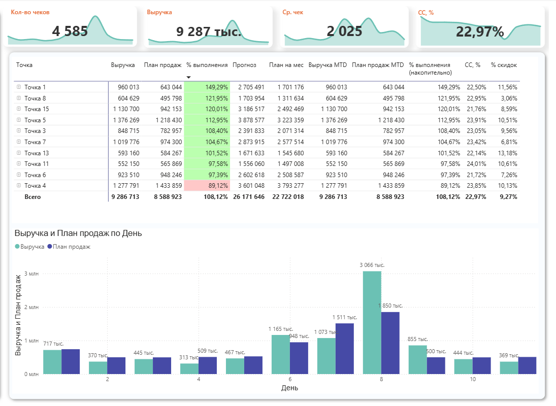
Task: Select the Выручка legend color marker
Action: click(x=17, y=247)
